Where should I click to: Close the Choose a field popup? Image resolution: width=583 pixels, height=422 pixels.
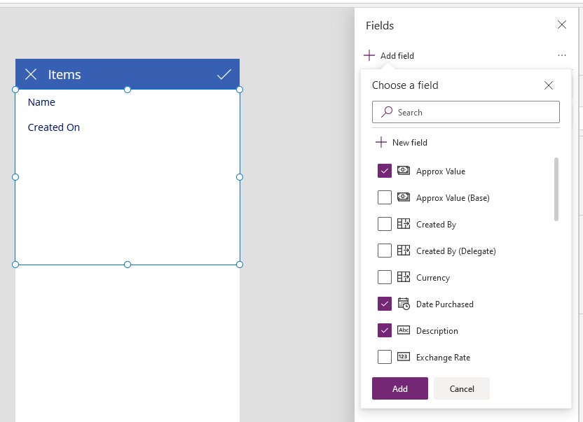[x=549, y=85]
